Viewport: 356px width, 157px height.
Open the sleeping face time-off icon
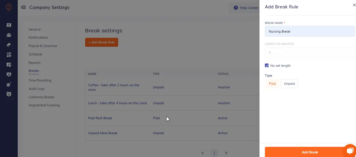point(9,84)
